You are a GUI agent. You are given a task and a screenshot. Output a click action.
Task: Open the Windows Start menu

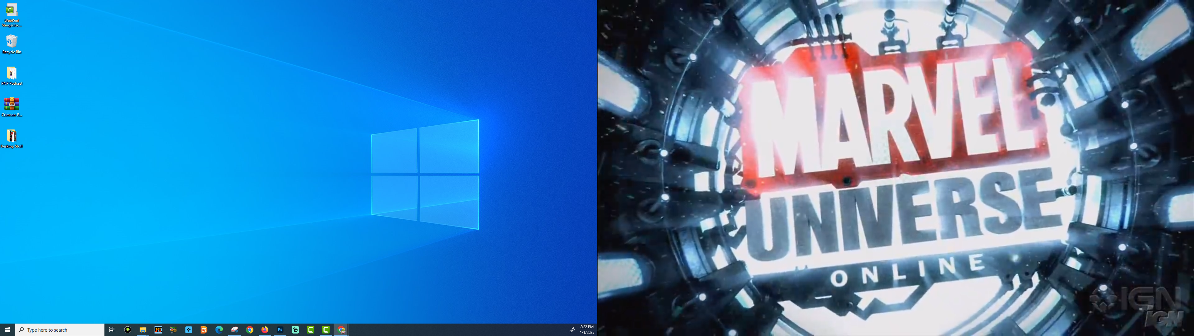(x=7, y=330)
